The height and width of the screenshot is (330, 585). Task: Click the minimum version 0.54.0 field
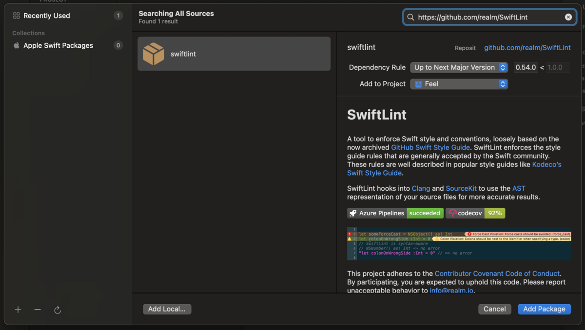click(x=526, y=68)
